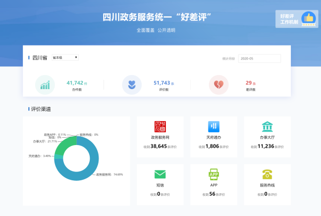Click the green bar chart 办件数 icon
This screenshot has height=216, width=321.
click(x=45, y=85)
